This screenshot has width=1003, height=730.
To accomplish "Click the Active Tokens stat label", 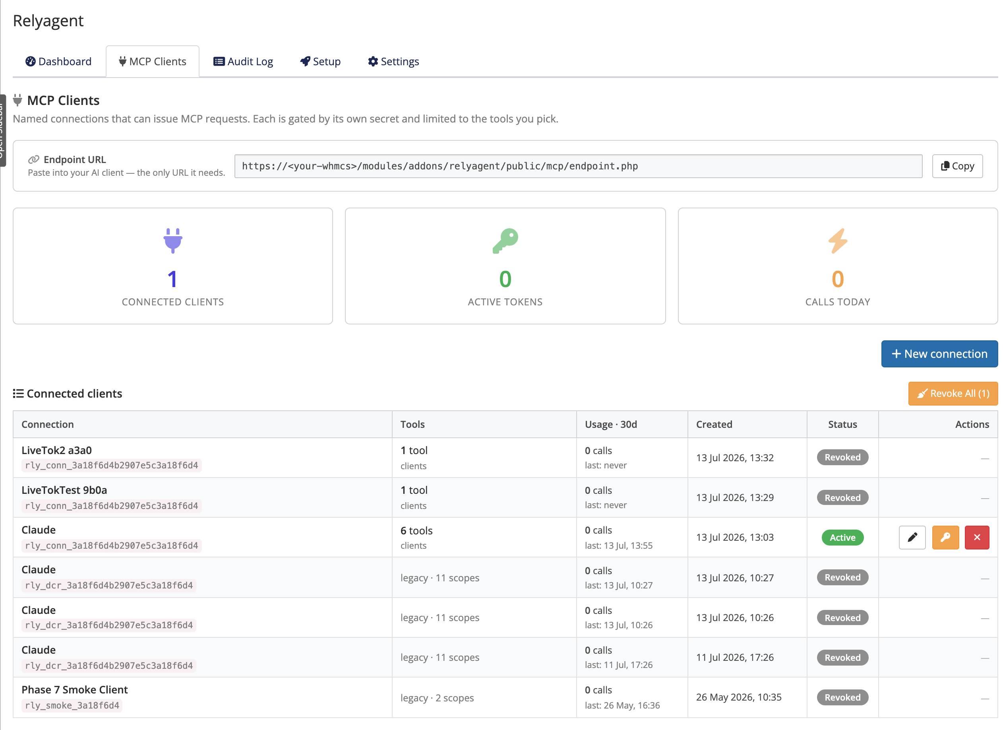I will coord(505,302).
